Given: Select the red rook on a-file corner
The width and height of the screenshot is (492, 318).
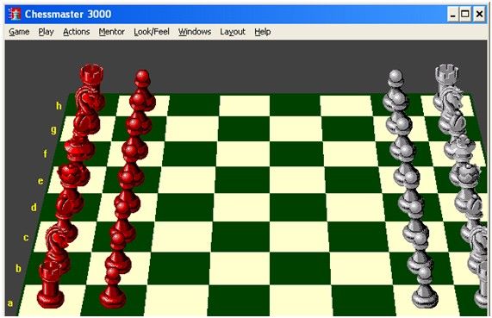Looking at the screenshot, I should tap(50, 285).
